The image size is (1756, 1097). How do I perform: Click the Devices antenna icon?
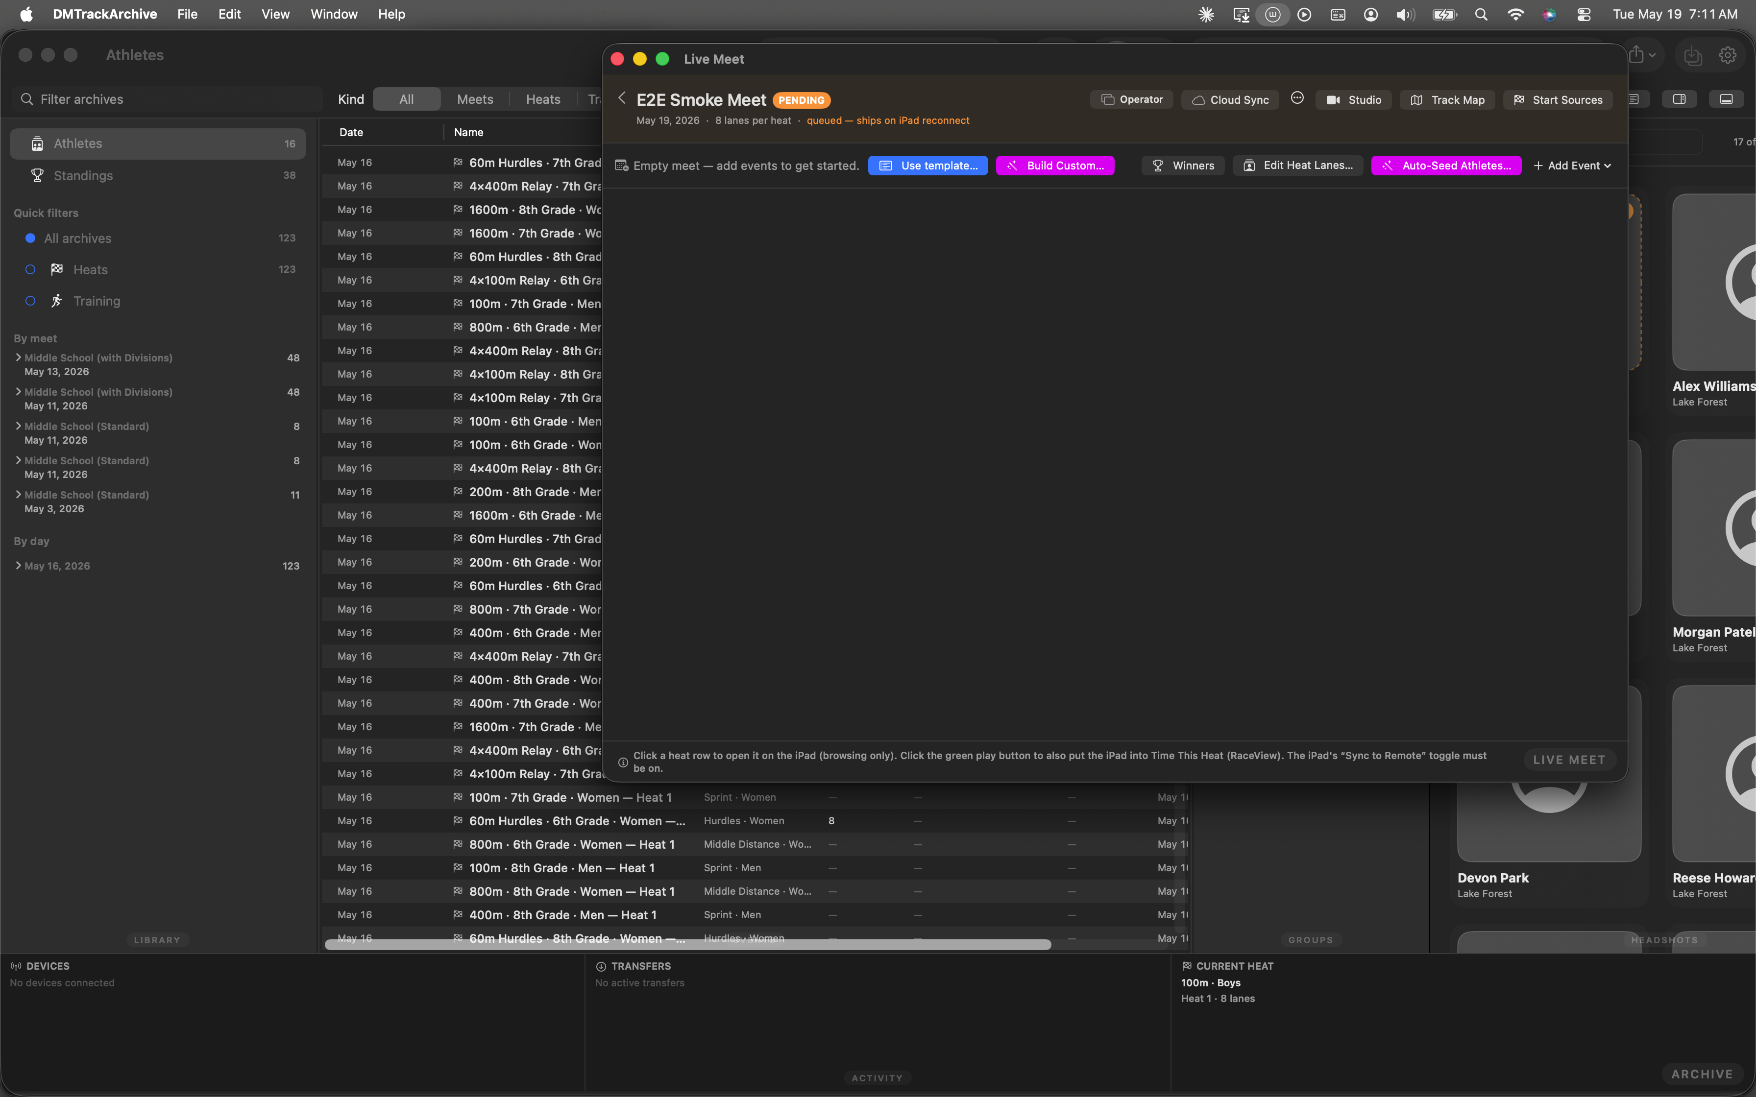(x=16, y=966)
